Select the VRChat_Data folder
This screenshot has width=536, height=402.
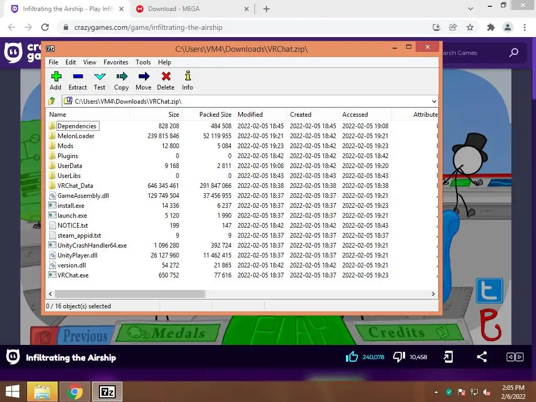click(x=75, y=185)
